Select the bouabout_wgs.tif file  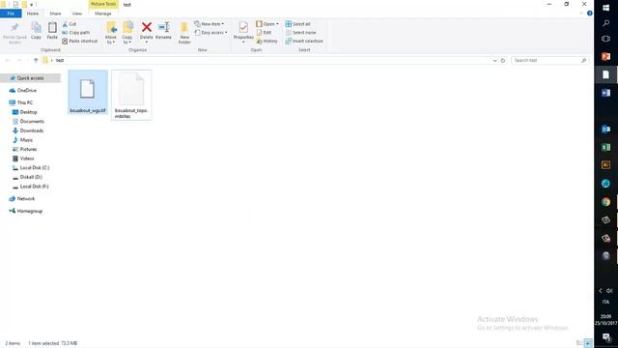click(88, 93)
